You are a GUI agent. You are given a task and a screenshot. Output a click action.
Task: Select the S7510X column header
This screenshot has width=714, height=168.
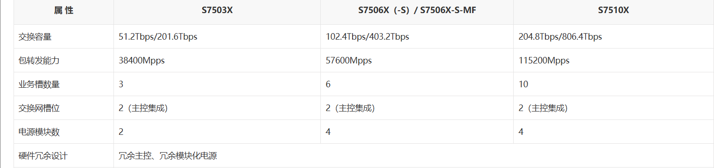click(x=614, y=11)
